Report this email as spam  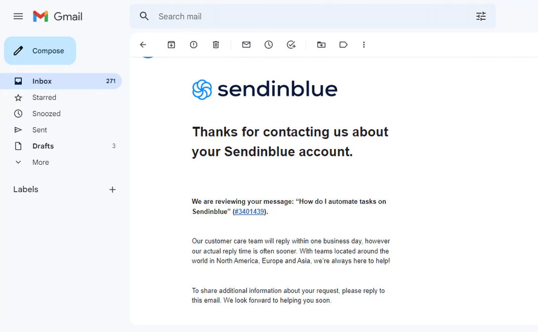[194, 45]
